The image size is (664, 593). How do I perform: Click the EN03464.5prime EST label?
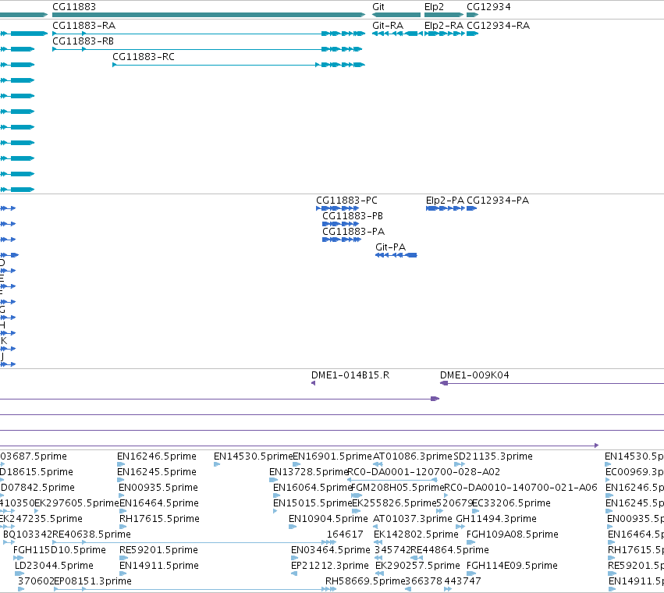pos(331,550)
